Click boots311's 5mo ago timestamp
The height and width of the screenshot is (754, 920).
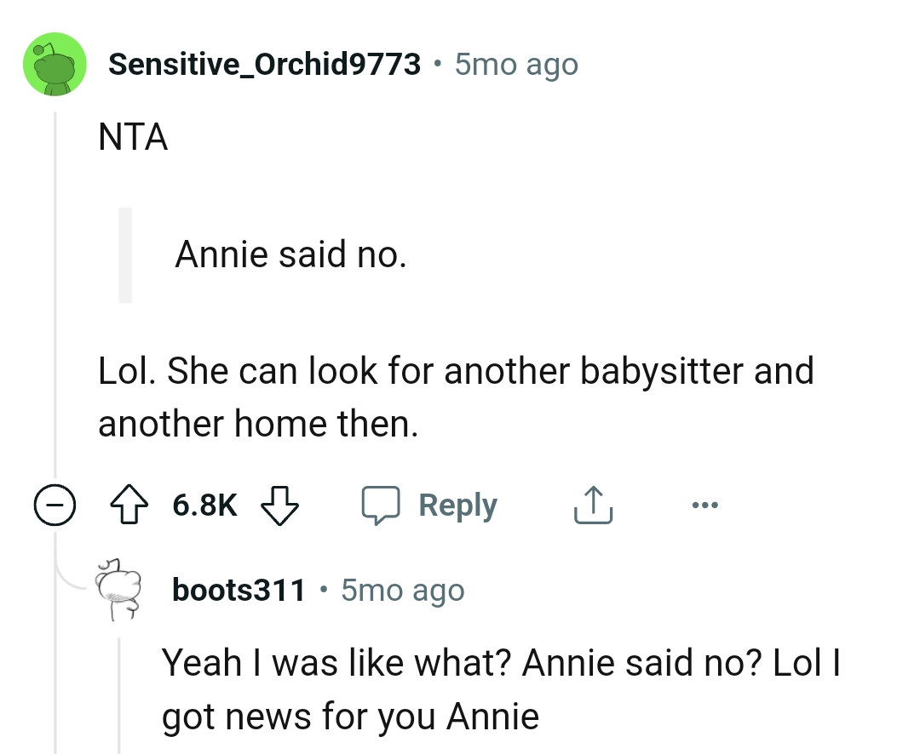pyautogui.click(x=401, y=589)
